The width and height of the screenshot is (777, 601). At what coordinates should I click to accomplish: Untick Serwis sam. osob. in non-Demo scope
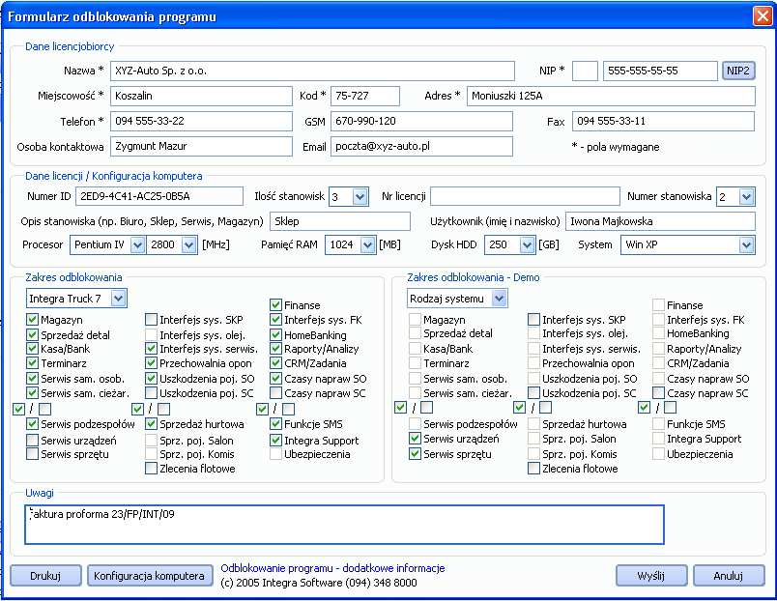pyautogui.click(x=32, y=379)
